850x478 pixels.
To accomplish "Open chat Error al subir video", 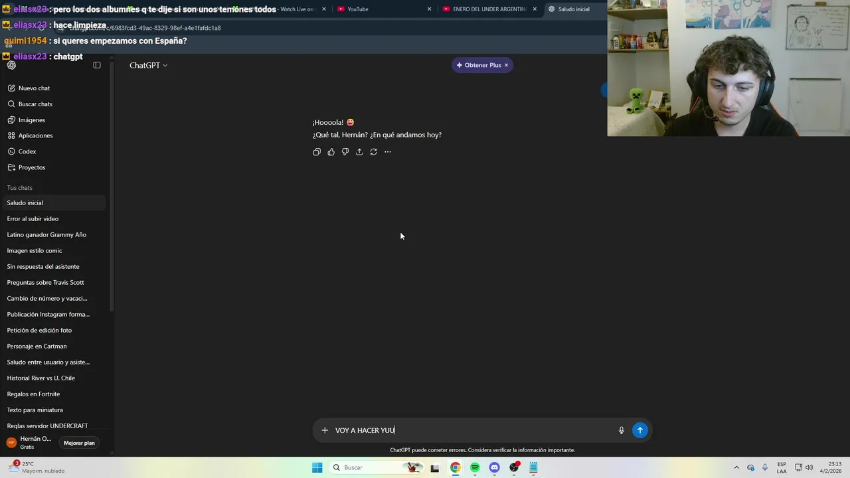I will coord(53,218).
